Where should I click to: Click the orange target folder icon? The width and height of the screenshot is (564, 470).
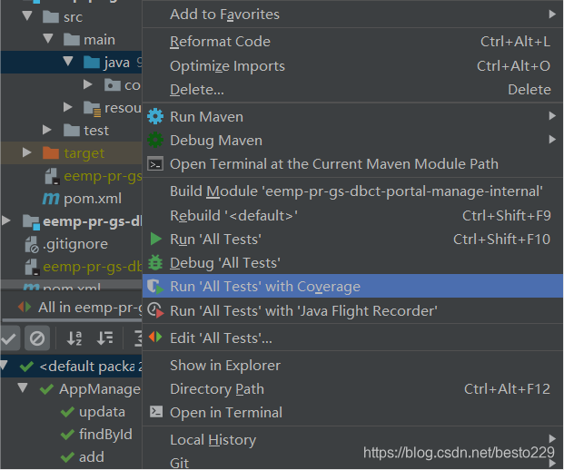[x=51, y=152]
